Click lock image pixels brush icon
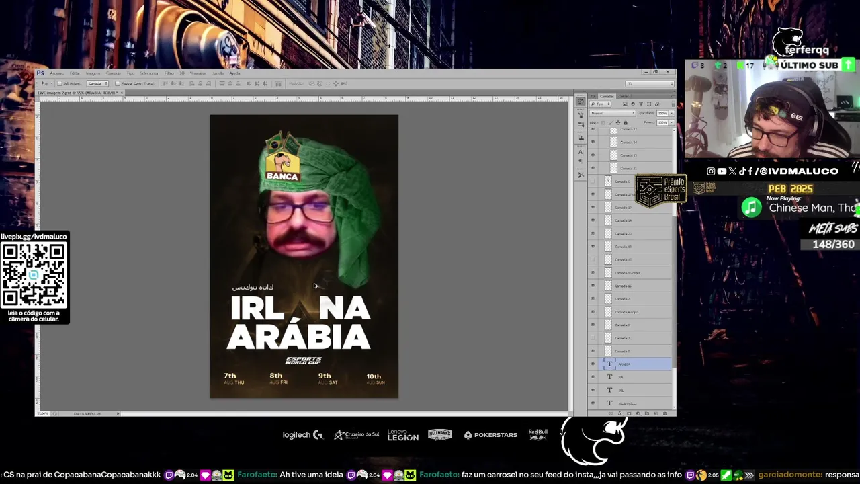Viewport: 860px width, 484px height. coord(611,123)
